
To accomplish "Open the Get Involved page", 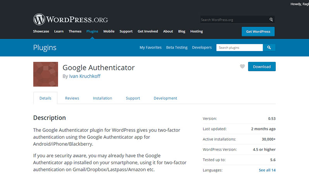I will click(148, 31).
